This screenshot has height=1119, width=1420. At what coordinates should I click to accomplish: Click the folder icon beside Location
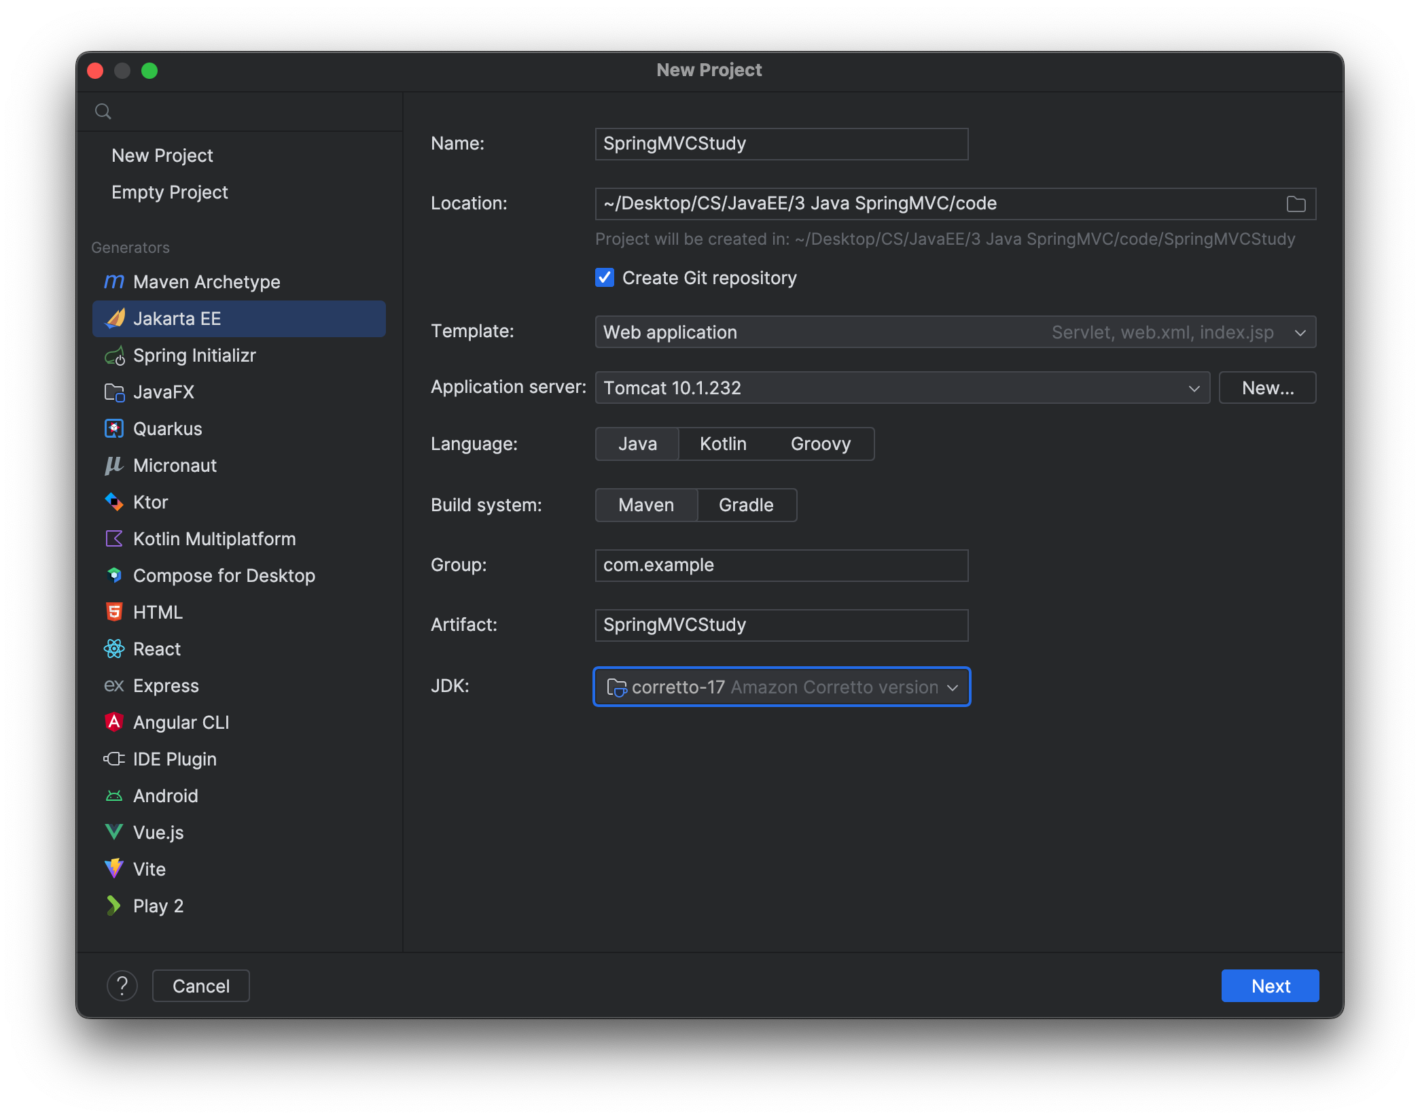pyautogui.click(x=1296, y=204)
